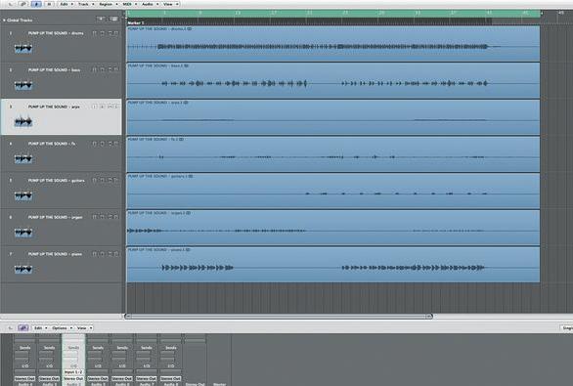Open the Audio menu in arrange toolbar
The height and width of the screenshot is (386, 573).
click(150, 4)
